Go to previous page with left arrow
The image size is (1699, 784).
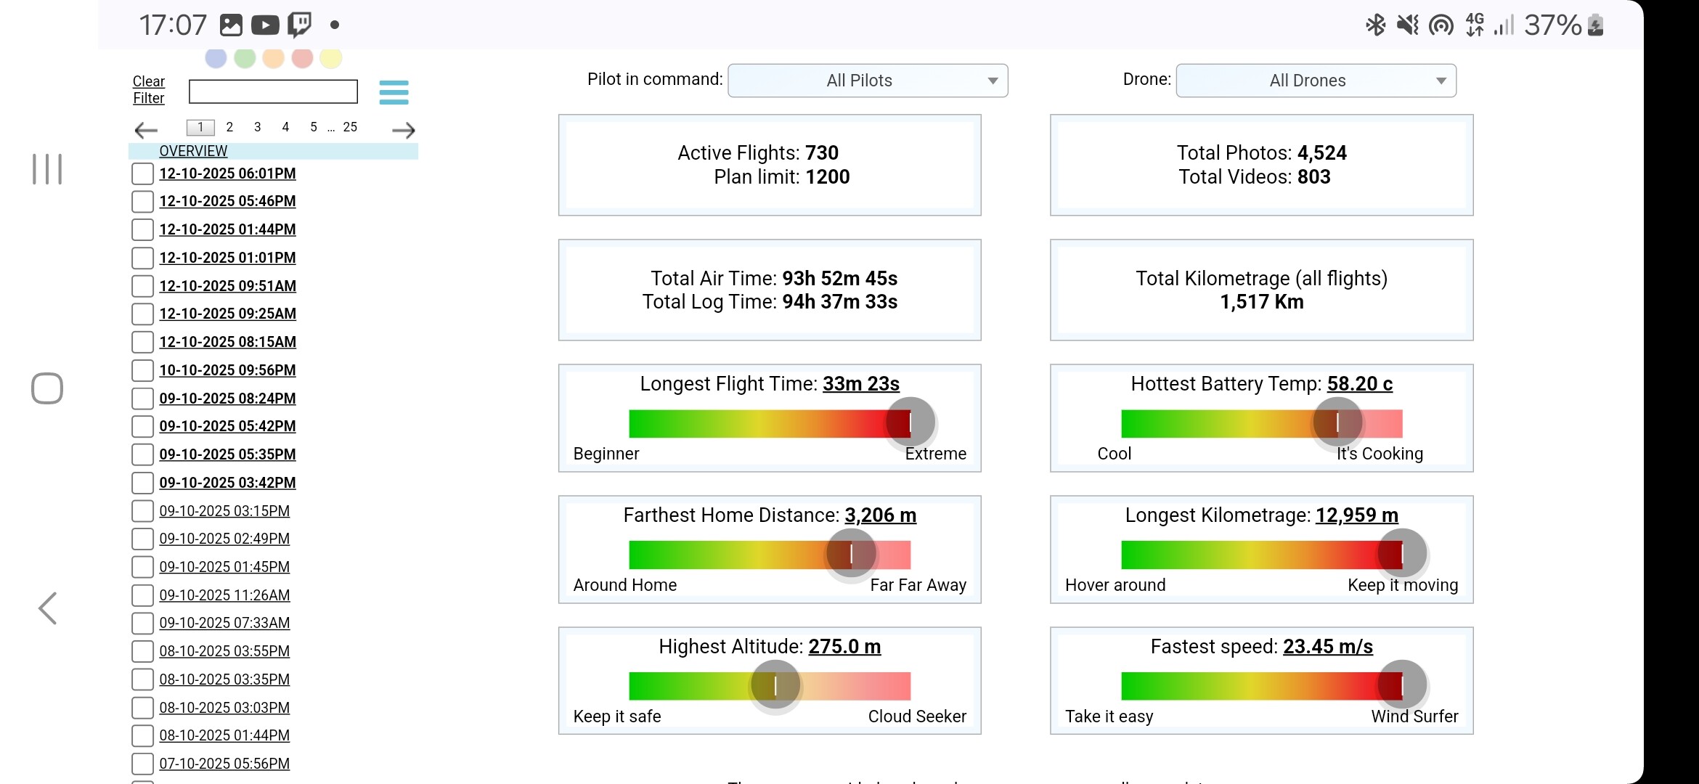(x=146, y=130)
